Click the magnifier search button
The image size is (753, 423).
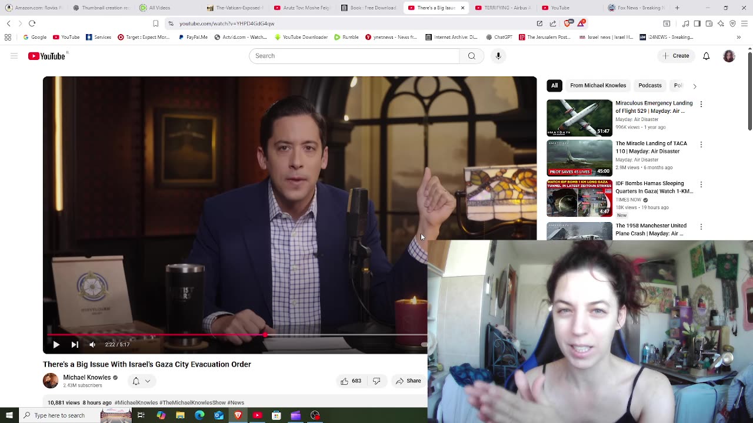click(471, 56)
